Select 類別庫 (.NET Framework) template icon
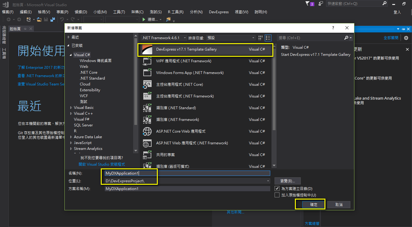The height and width of the screenshot is (227, 412). tap(147, 120)
